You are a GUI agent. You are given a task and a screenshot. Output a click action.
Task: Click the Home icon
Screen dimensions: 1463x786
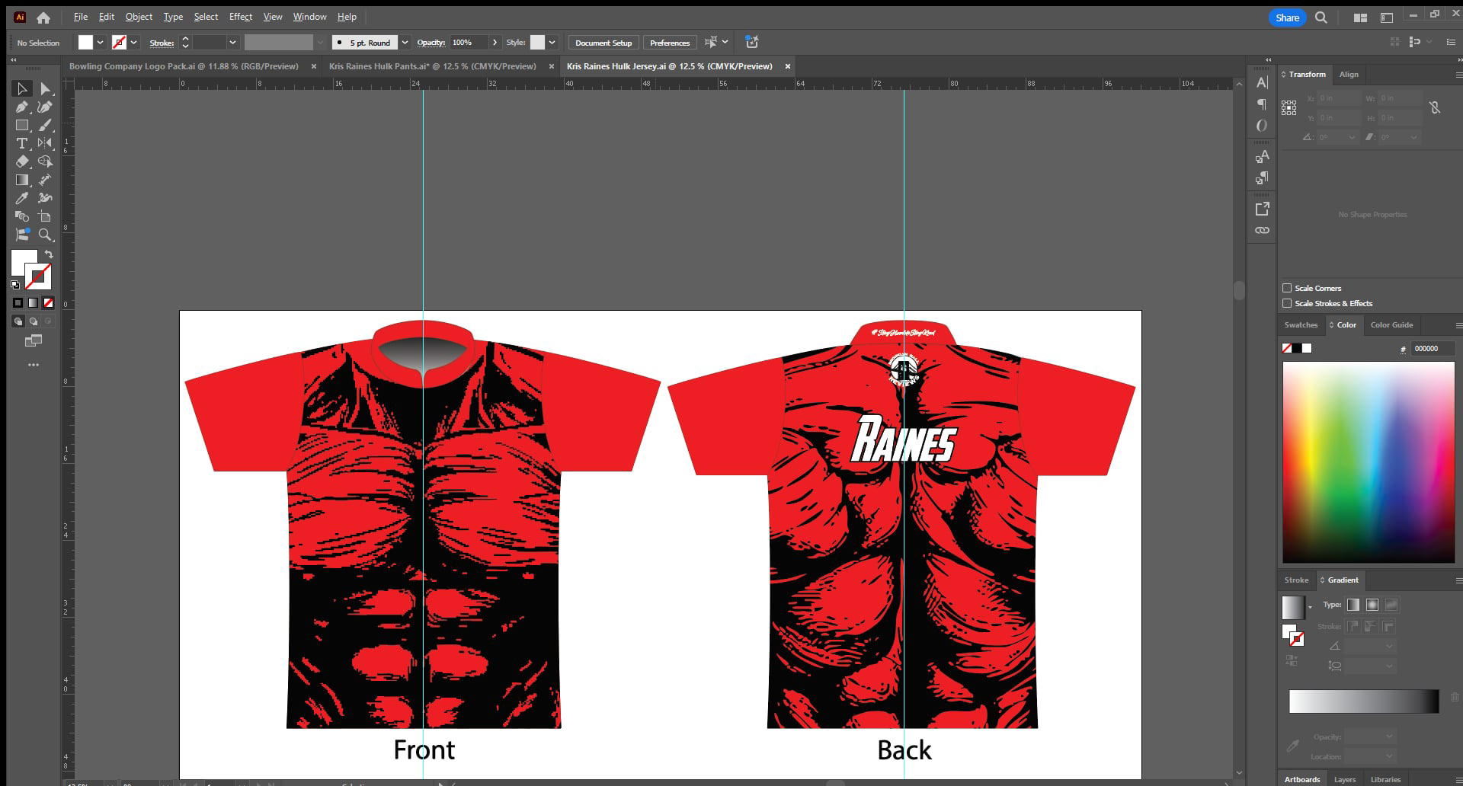tap(43, 18)
